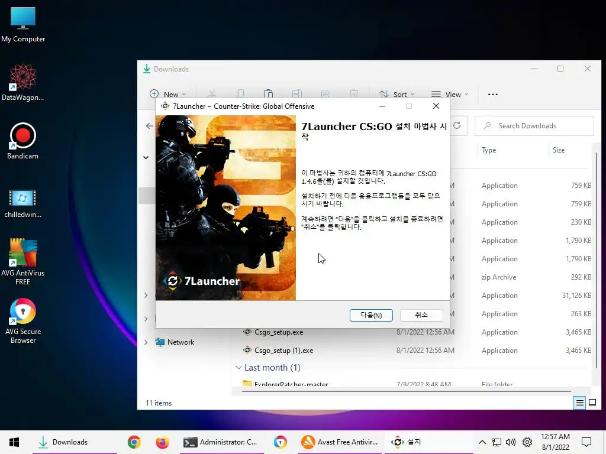
Task: Click the Rename icon in Explorer toolbar
Action: [x=297, y=94]
